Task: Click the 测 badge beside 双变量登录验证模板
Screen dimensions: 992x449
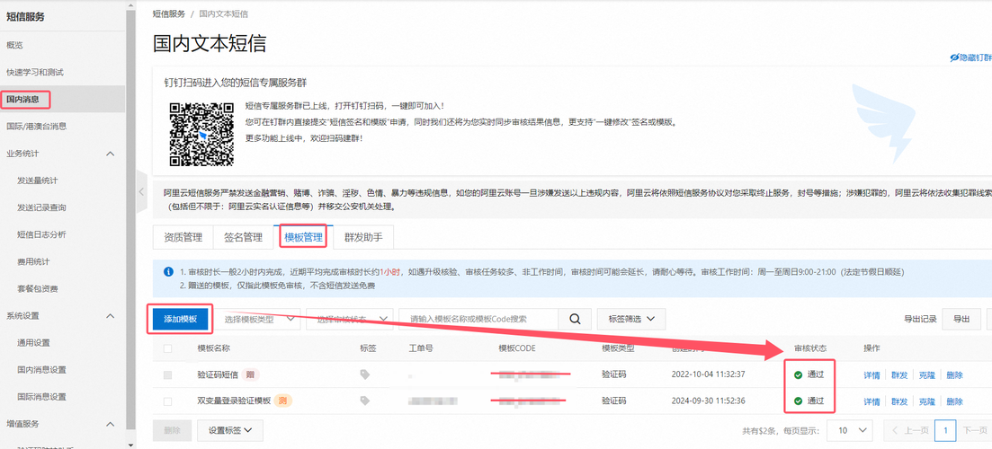Action: [282, 401]
